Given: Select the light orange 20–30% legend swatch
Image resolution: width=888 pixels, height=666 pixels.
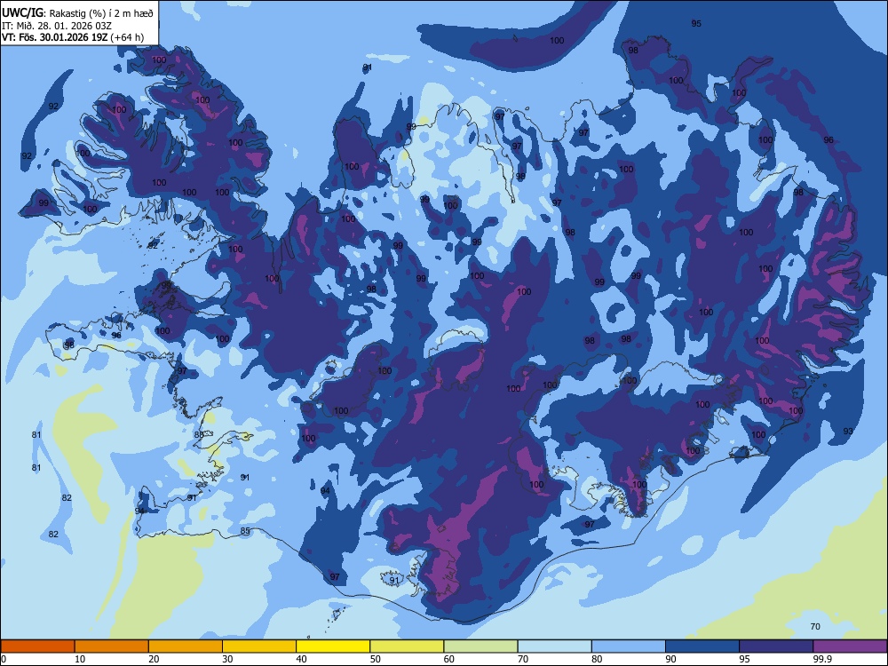Looking at the screenshot, I should tap(186, 646).
